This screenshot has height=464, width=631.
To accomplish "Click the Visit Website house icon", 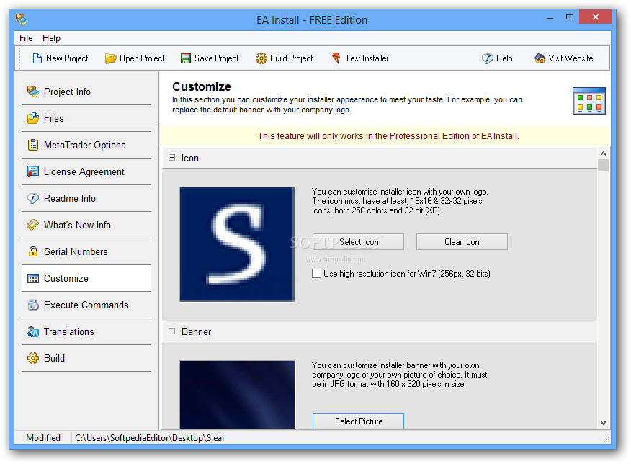I will (x=540, y=58).
